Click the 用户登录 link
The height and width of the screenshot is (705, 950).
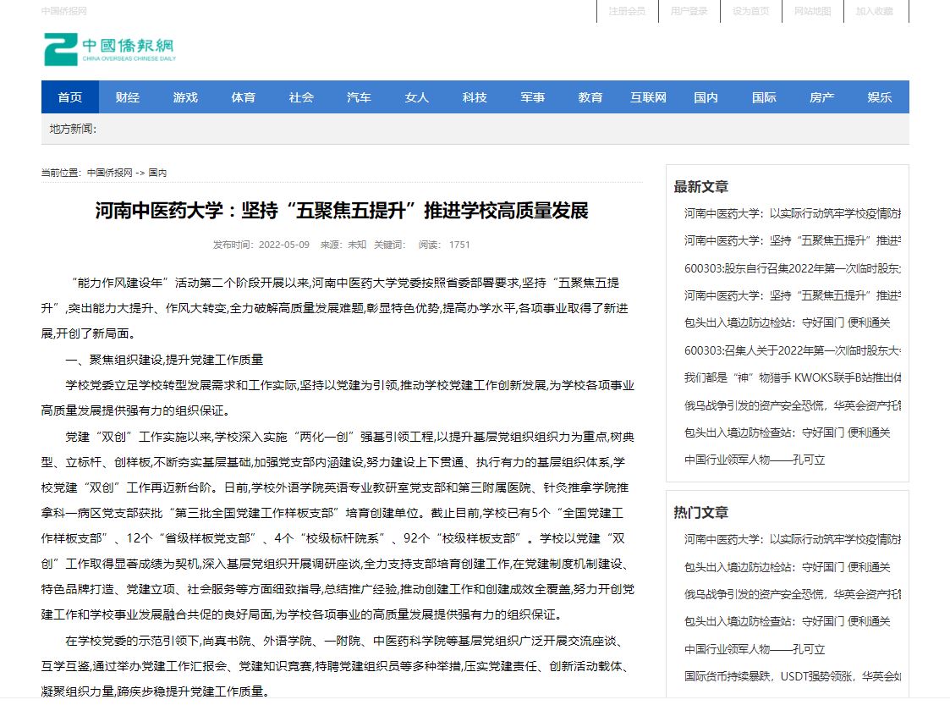(x=689, y=11)
